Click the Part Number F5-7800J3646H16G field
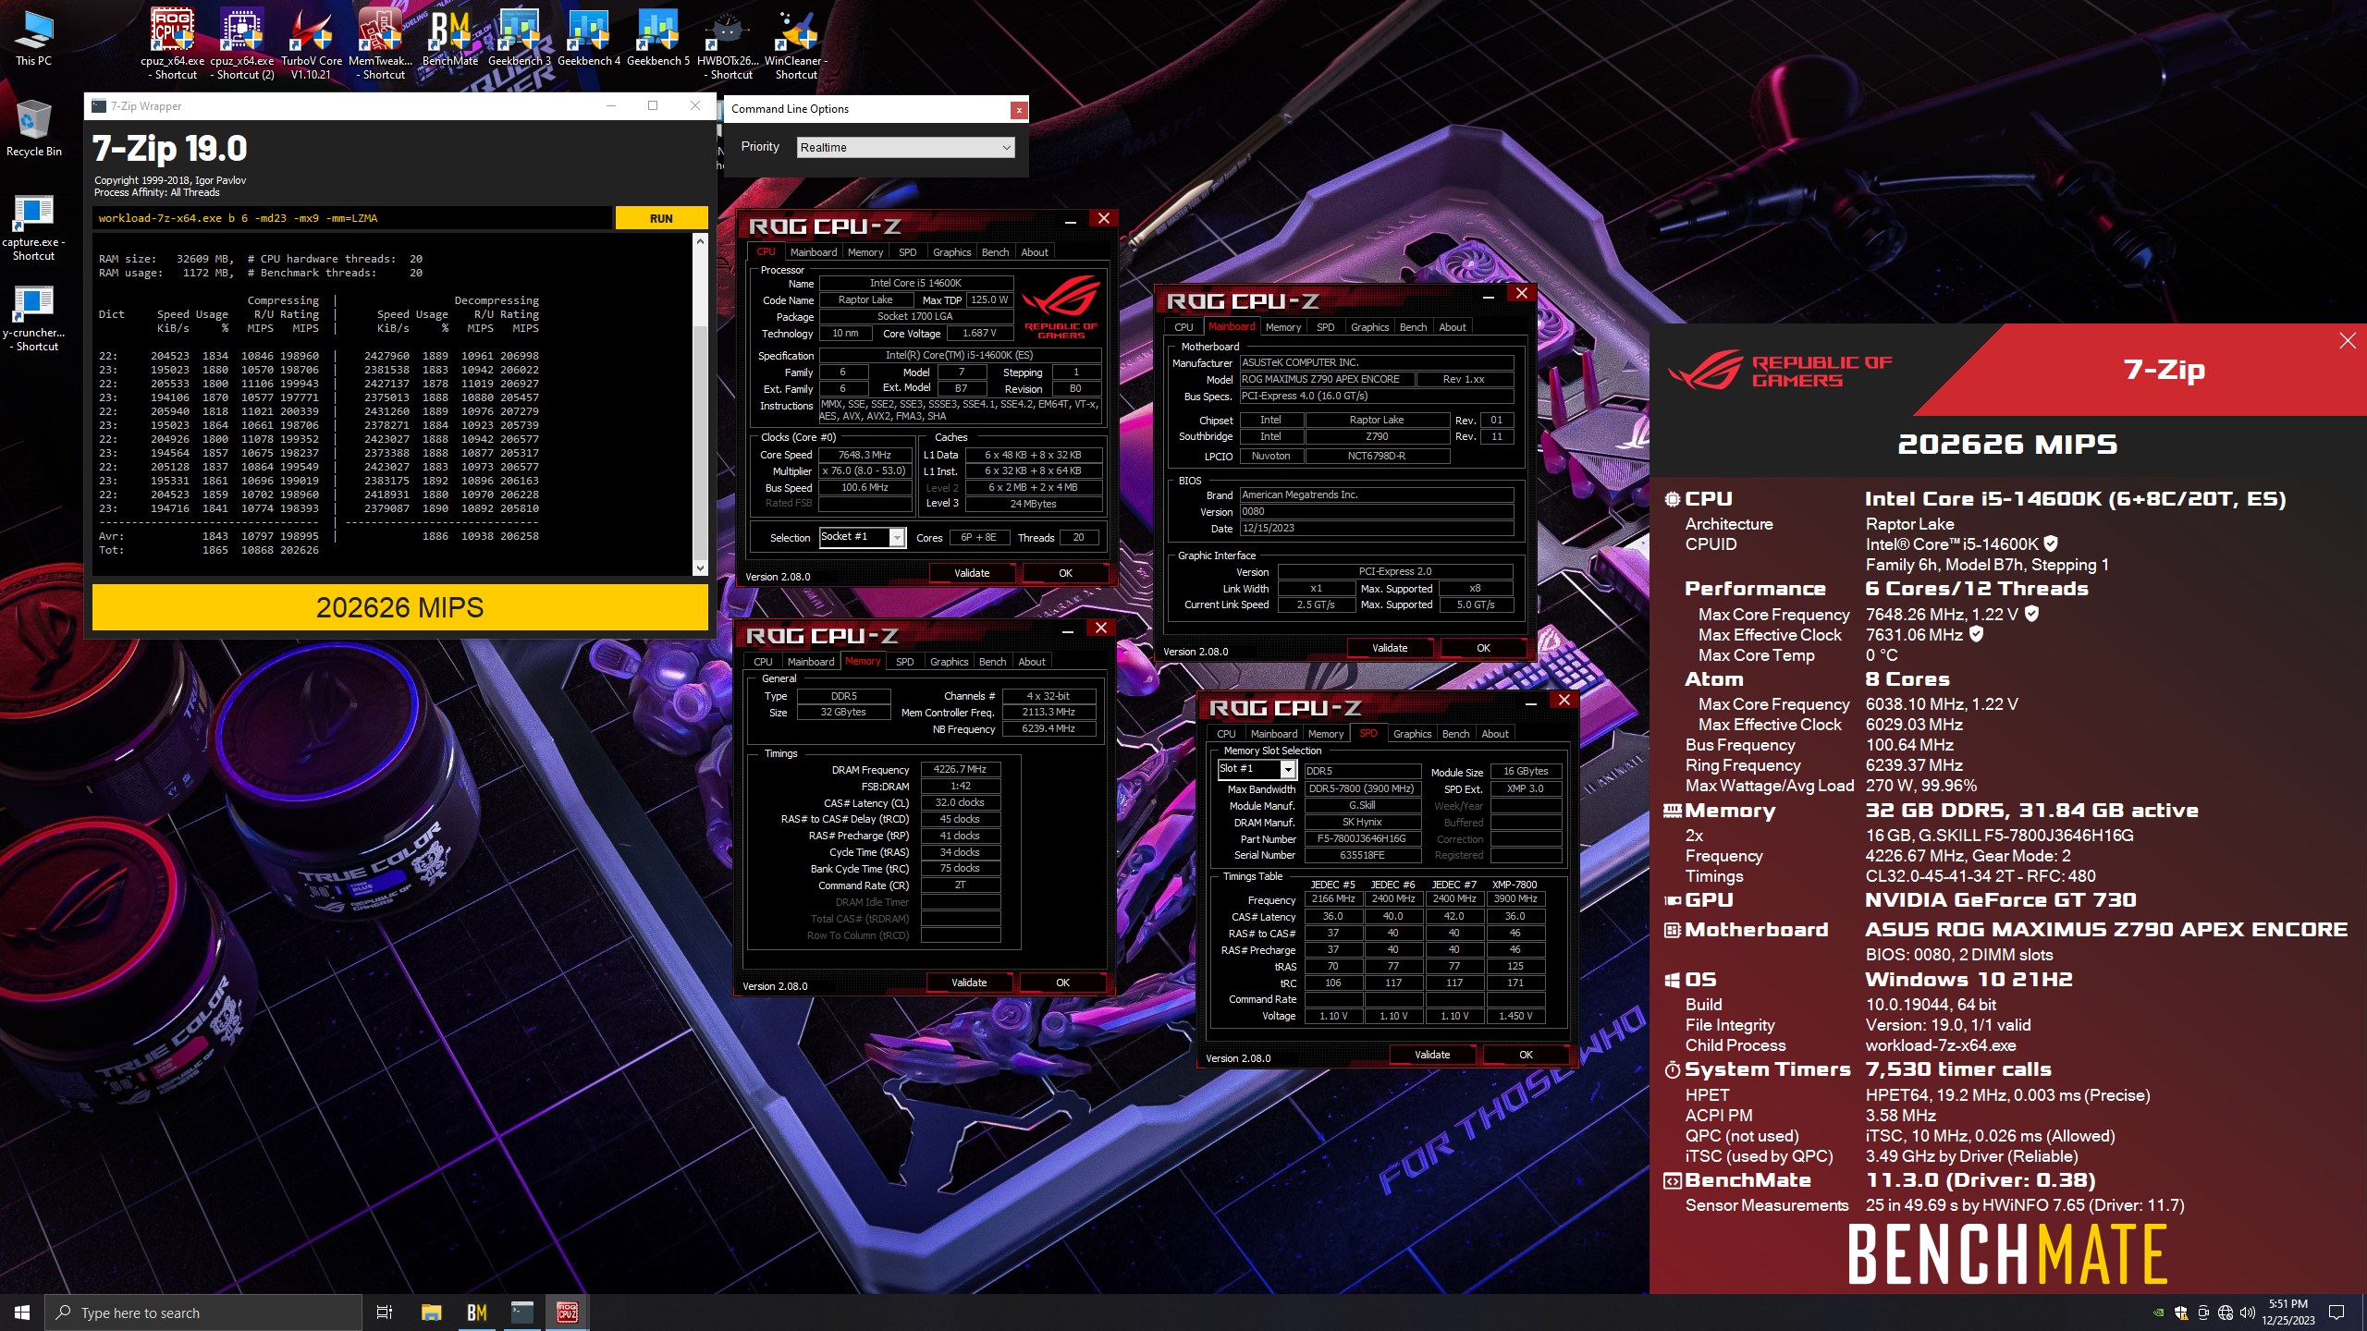The height and width of the screenshot is (1331, 2367). pyautogui.click(x=1361, y=838)
